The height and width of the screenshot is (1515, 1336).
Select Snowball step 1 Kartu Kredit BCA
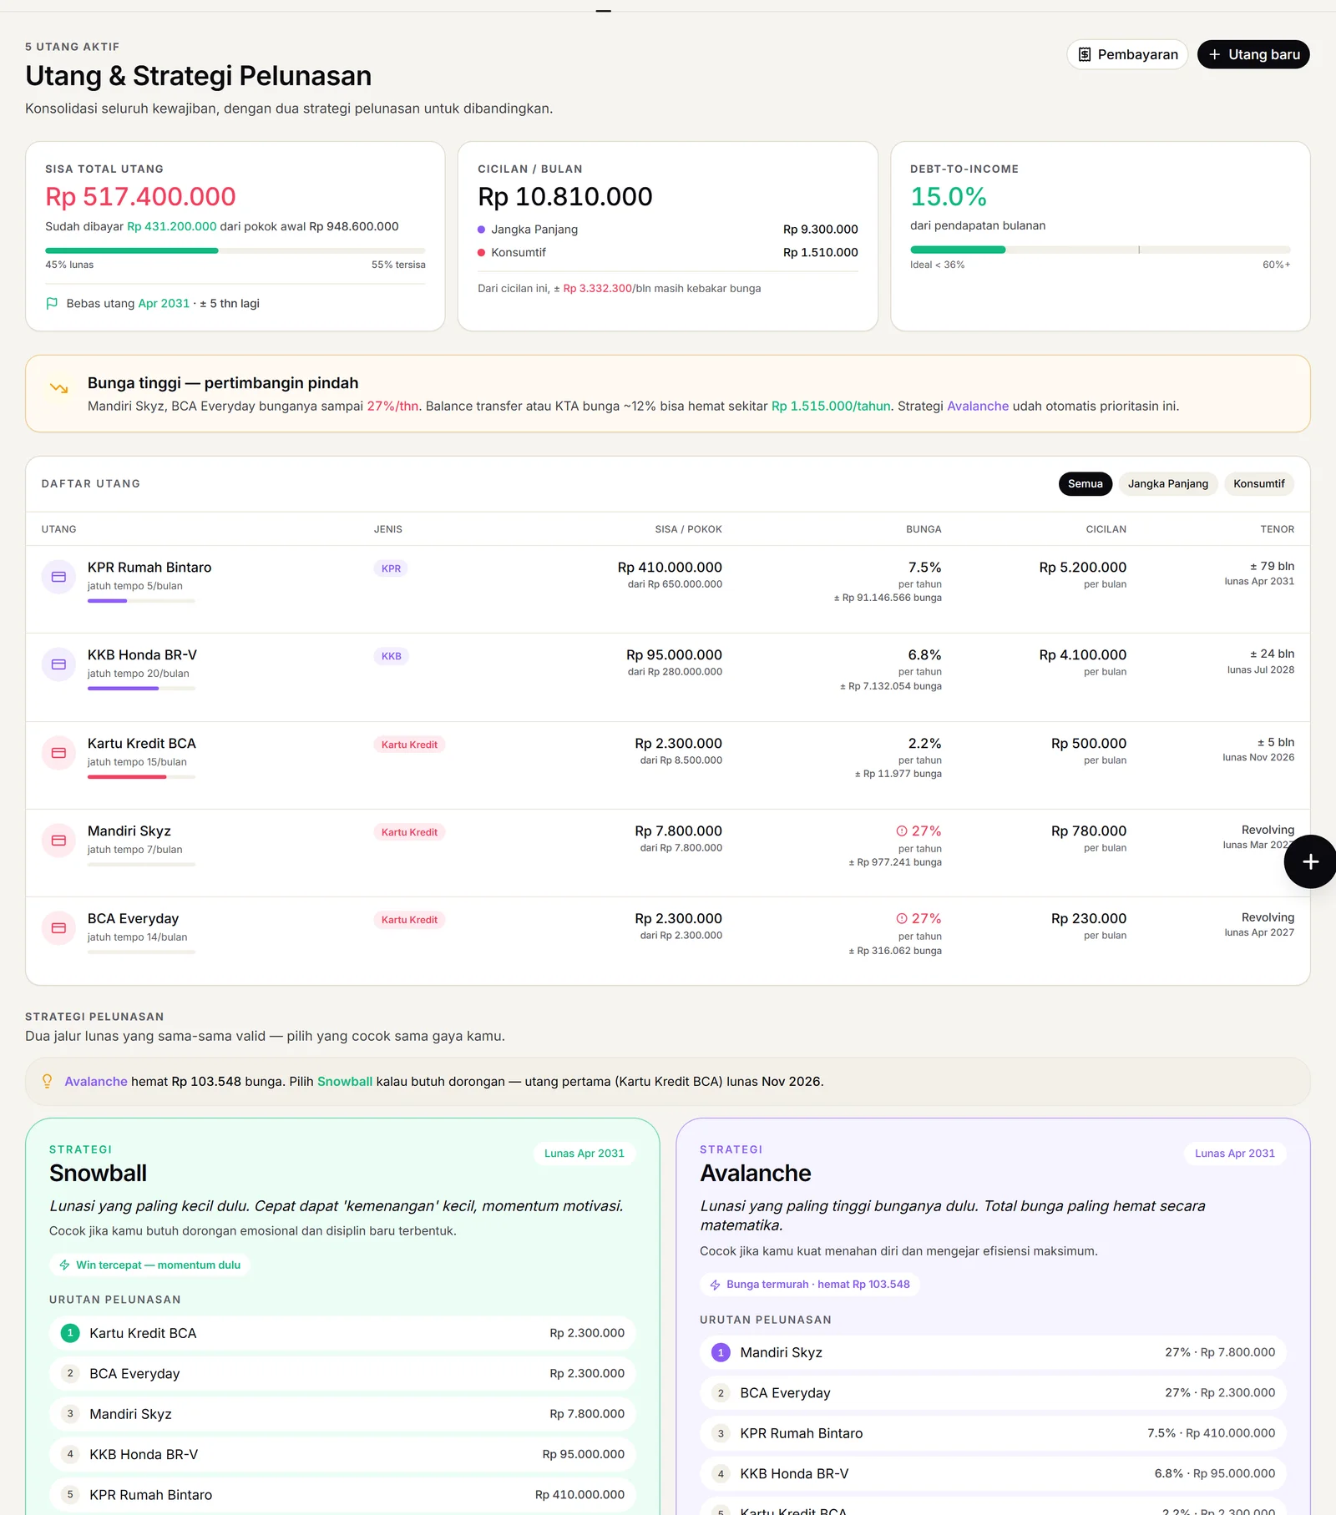[x=342, y=1333]
